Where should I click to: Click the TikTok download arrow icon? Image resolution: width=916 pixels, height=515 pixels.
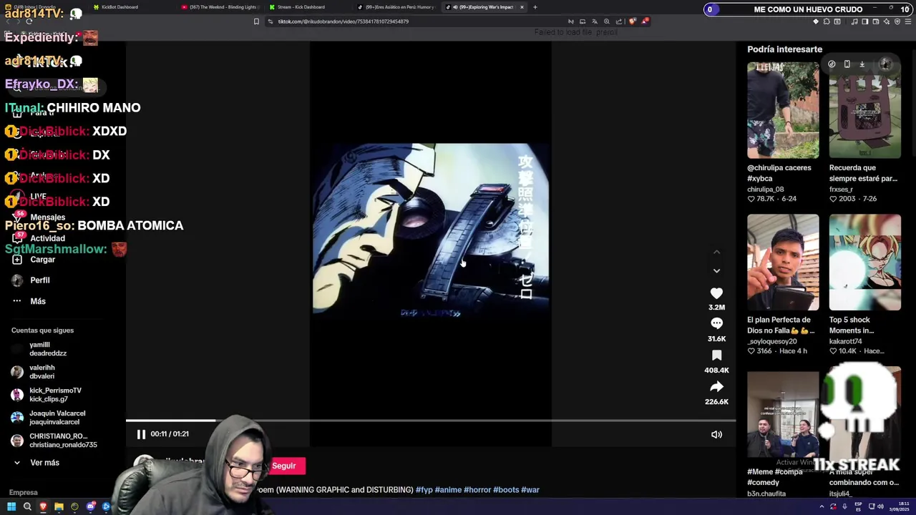pyautogui.click(x=862, y=64)
